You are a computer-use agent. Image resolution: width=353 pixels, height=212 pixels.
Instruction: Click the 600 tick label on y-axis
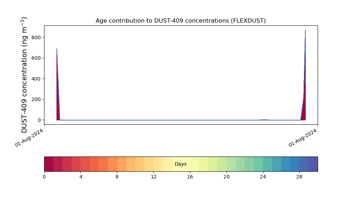click(36, 58)
